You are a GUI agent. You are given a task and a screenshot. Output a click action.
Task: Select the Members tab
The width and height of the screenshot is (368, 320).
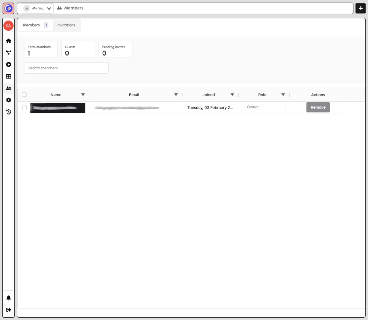[x=31, y=25]
